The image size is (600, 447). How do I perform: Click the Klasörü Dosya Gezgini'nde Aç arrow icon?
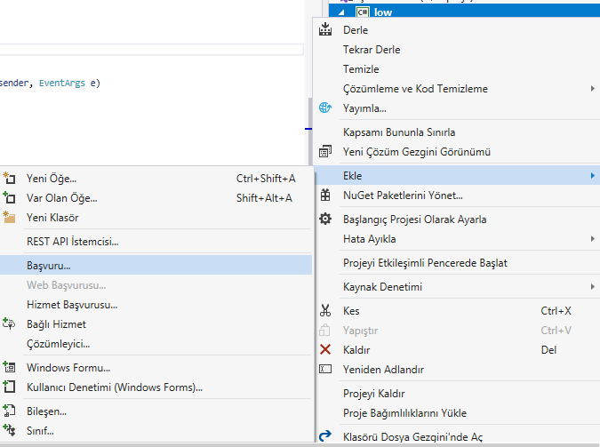[325, 436]
